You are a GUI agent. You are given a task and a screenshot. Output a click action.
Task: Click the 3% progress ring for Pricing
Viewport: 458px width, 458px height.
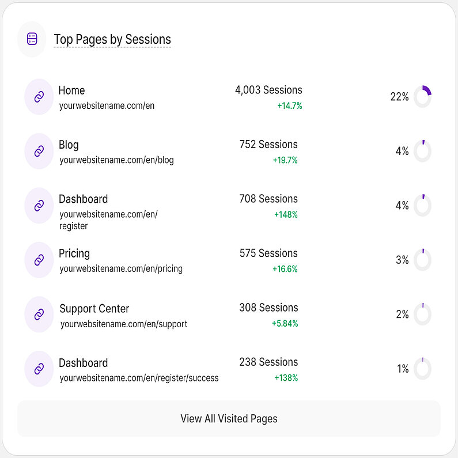422,260
